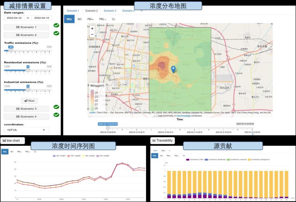The height and width of the screenshot is (202, 296).
Task: Click the blue location marker on map
Action: click(x=174, y=69)
